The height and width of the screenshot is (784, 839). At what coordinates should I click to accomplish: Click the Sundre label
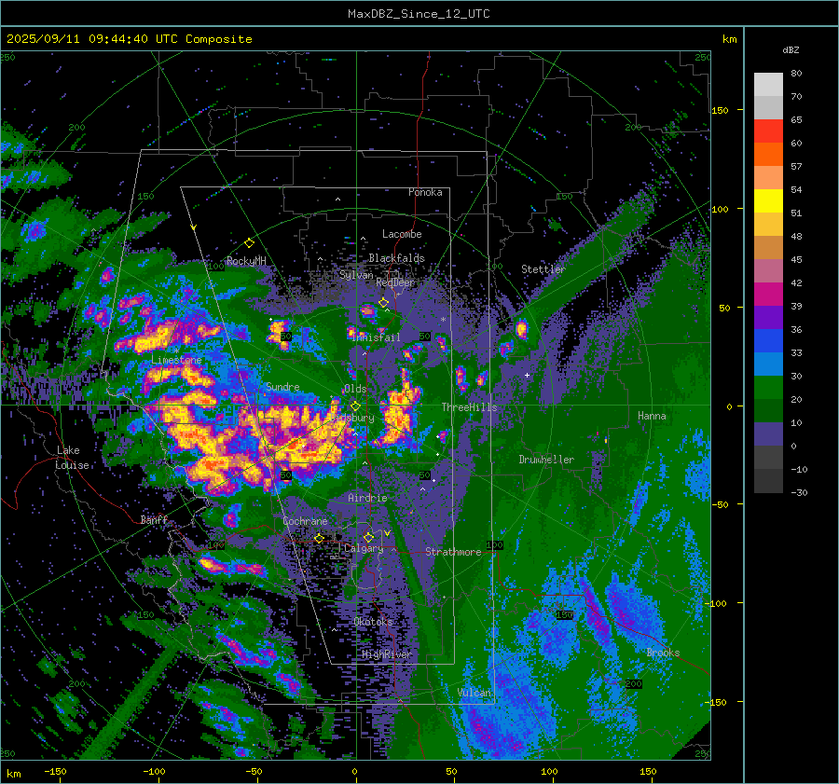pyautogui.click(x=282, y=386)
